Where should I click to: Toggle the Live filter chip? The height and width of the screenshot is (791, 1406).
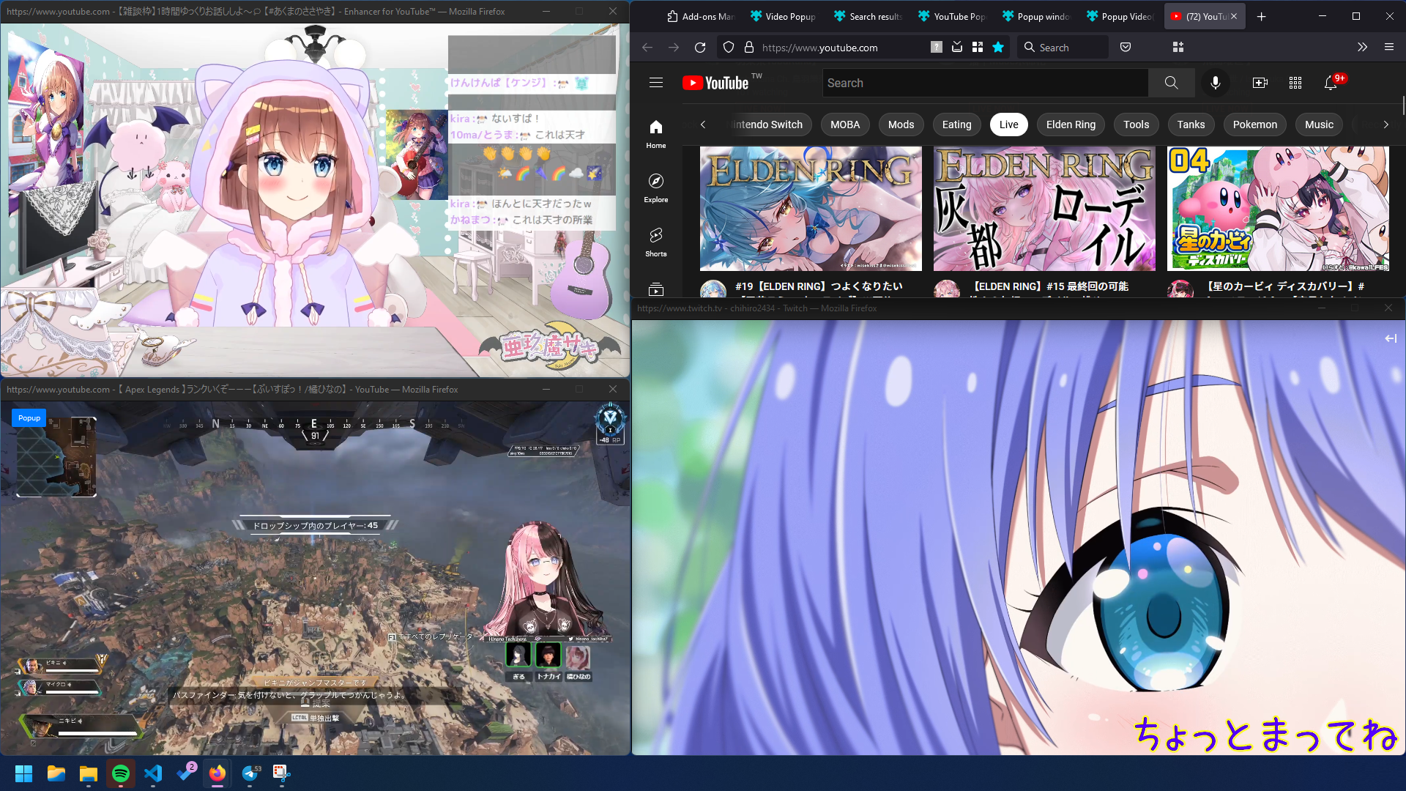click(1008, 125)
